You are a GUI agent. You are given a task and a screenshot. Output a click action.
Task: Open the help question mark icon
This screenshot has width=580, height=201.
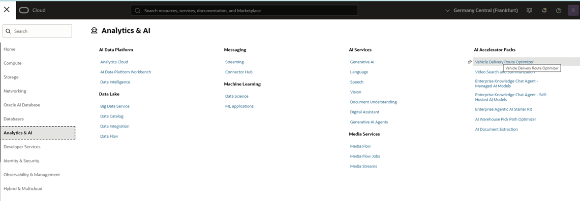(559, 11)
